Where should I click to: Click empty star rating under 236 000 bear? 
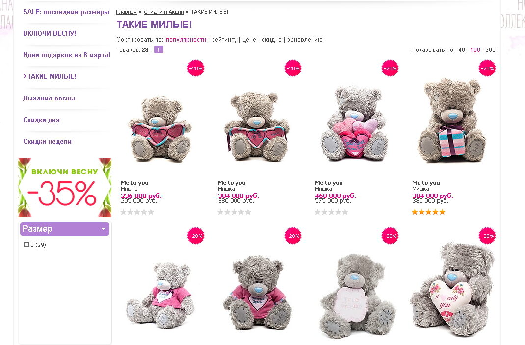pos(137,212)
